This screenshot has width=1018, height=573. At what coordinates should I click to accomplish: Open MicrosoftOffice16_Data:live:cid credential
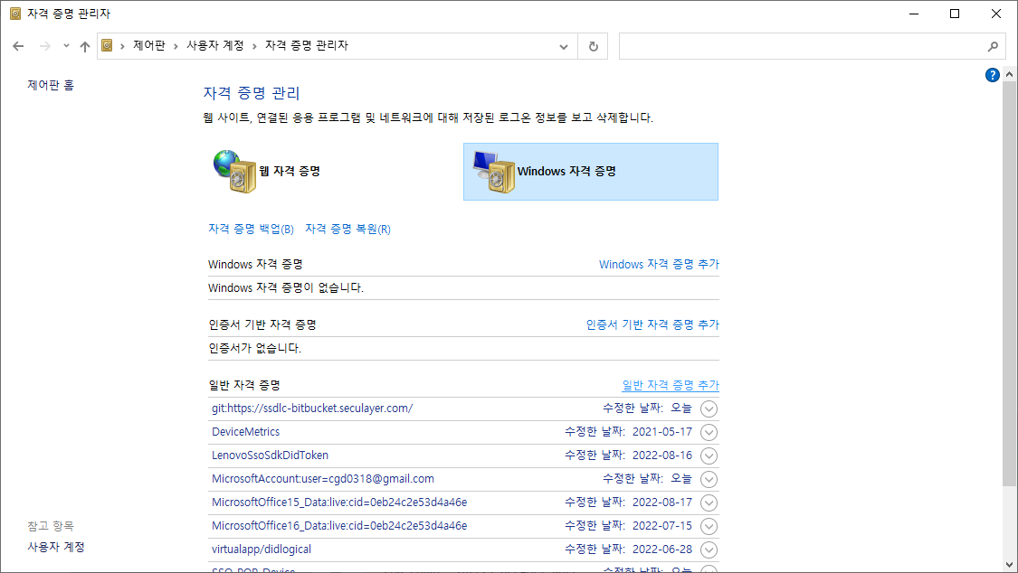click(x=339, y=526)
